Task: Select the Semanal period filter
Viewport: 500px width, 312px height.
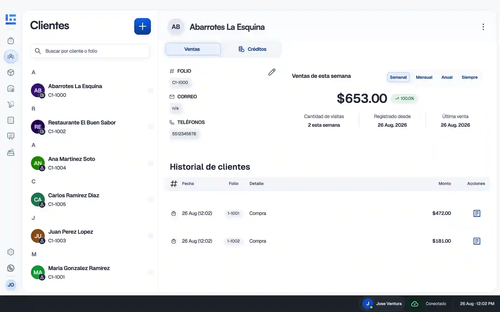Action: 398,77
